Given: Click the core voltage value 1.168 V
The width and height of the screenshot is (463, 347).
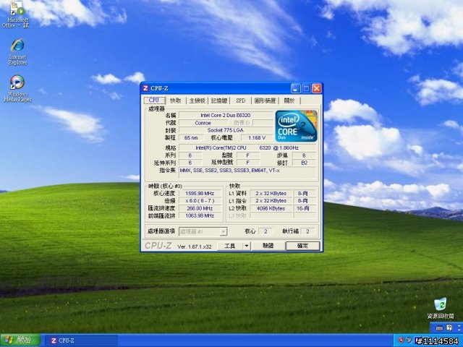Looking at the screenshot, I should [x=257, y=138].
